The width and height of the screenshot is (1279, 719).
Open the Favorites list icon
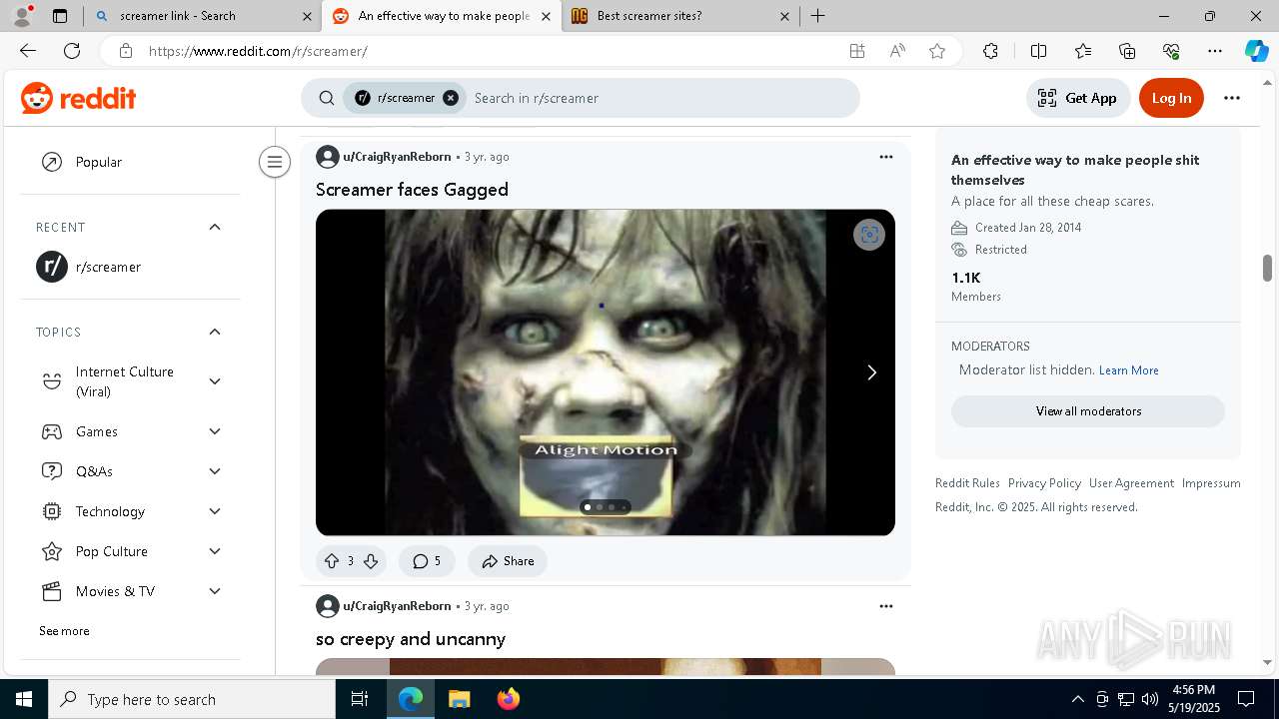1083,51
